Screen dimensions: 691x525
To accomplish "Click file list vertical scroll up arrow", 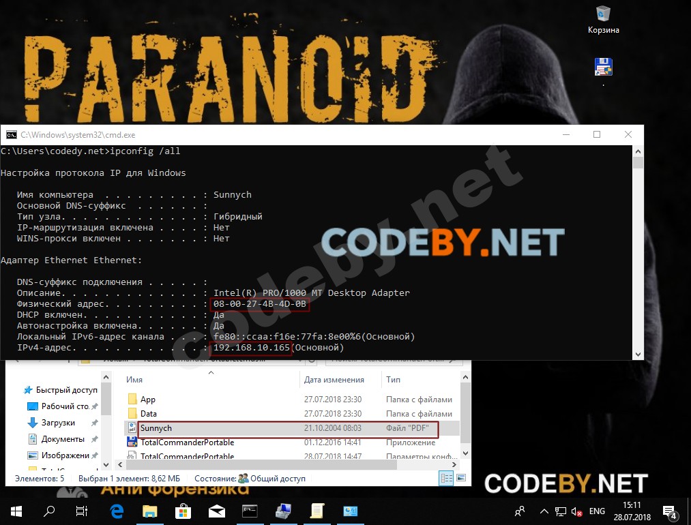I will pyautogui.click(x=465, y=378).
